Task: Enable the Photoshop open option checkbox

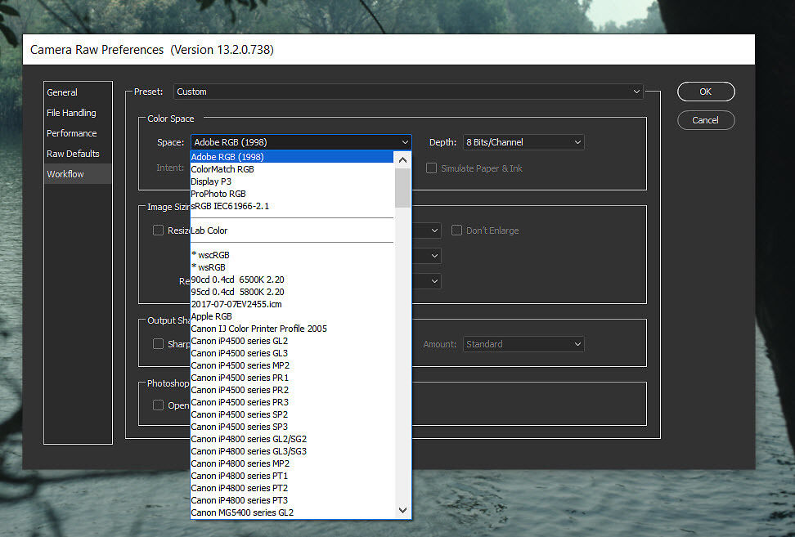Action: (158, 405)
